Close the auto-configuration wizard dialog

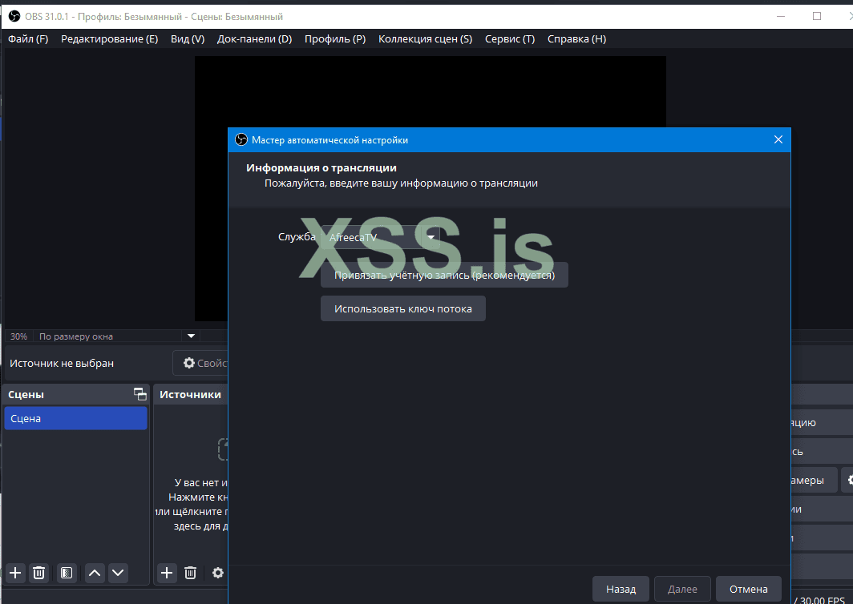point(778,139)
